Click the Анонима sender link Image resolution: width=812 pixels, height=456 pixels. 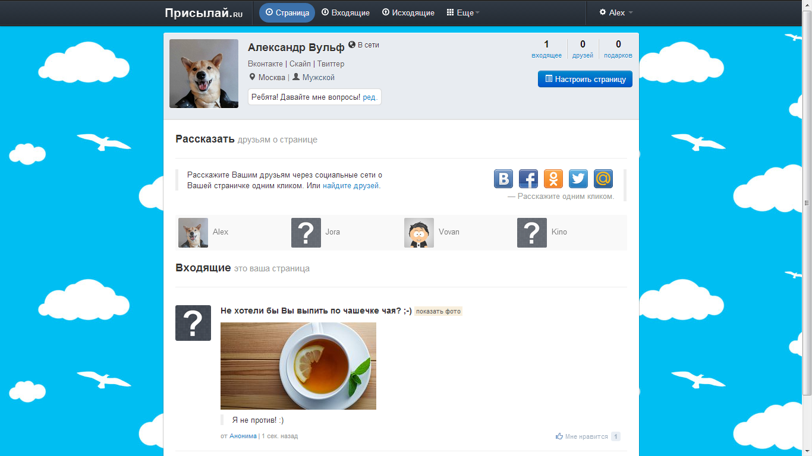[243, 436]
